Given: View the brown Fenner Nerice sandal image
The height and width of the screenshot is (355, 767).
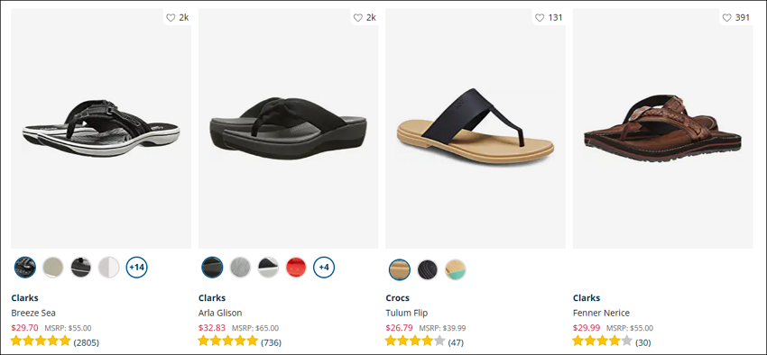Looking at the screenshot, I should tap(662, 129).
